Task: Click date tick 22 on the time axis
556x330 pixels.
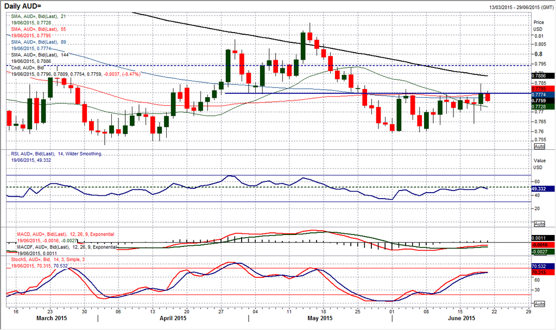Action: point(494,312)
